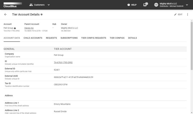Click the scrollbar up arrow
Viewport: 193px width, 114px height.
(192, 21)
